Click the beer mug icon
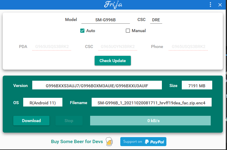Image resolution: width=227 pixels, height=150 pixels. pyautogui.click(x=109, y=142)
